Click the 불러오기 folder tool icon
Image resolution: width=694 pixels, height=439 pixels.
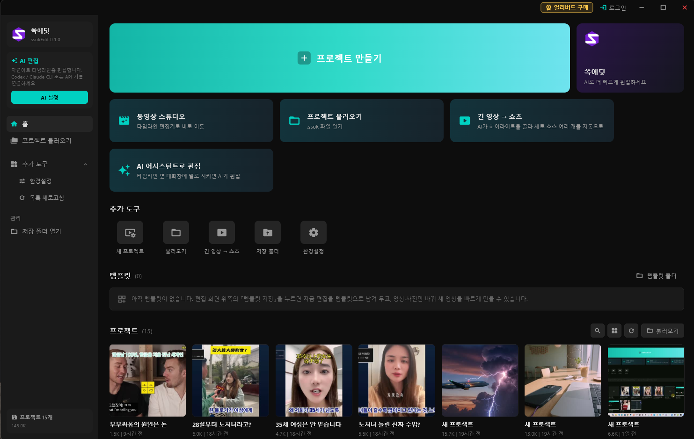[176, 232]
